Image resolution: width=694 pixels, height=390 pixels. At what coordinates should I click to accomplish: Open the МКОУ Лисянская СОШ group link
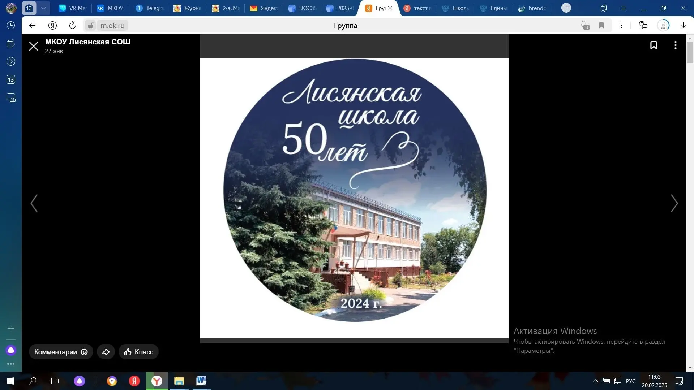pos(87,42)
